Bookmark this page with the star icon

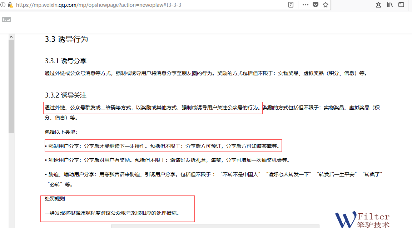(x=326, y=5)
